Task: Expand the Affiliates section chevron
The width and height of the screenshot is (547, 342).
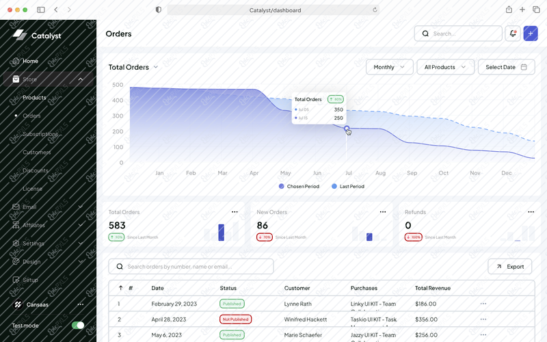Action: click(81, 225)
